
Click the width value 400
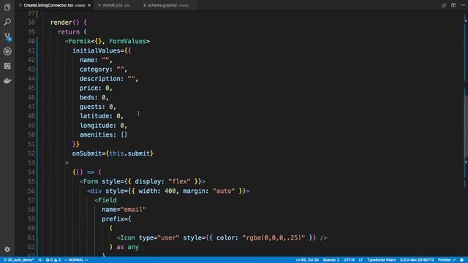(x=170, y=191)
